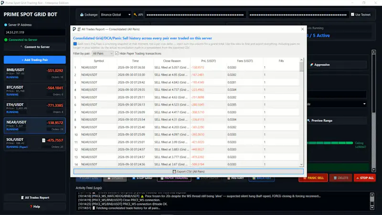Click the blue dot next to Server IP Address

coord(6,25)
